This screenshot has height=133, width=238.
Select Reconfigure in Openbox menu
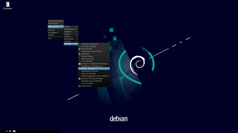pos(56,33)
